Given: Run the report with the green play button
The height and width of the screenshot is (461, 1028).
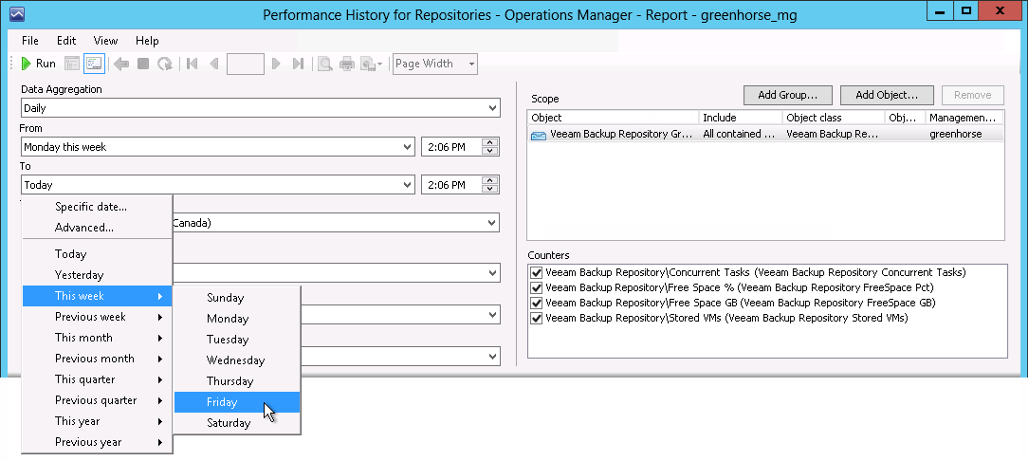Looking at the screenshot, I should pyautogui.click(x=38, y=64).
